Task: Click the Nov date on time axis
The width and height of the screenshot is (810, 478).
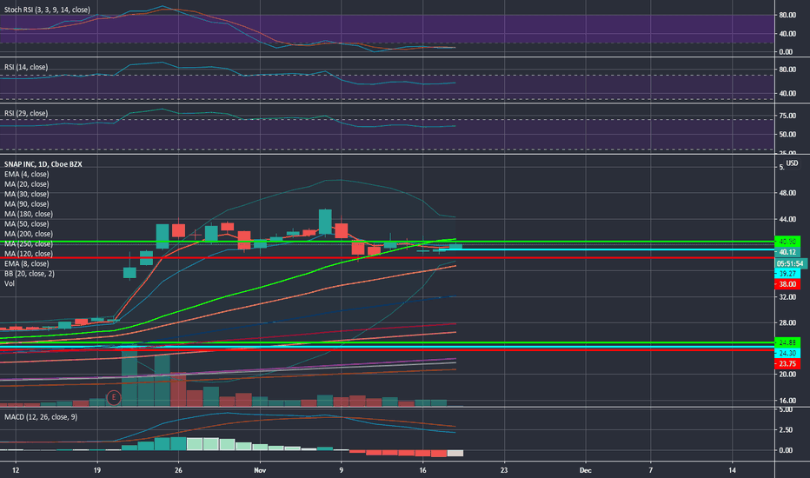Action: 259,470
